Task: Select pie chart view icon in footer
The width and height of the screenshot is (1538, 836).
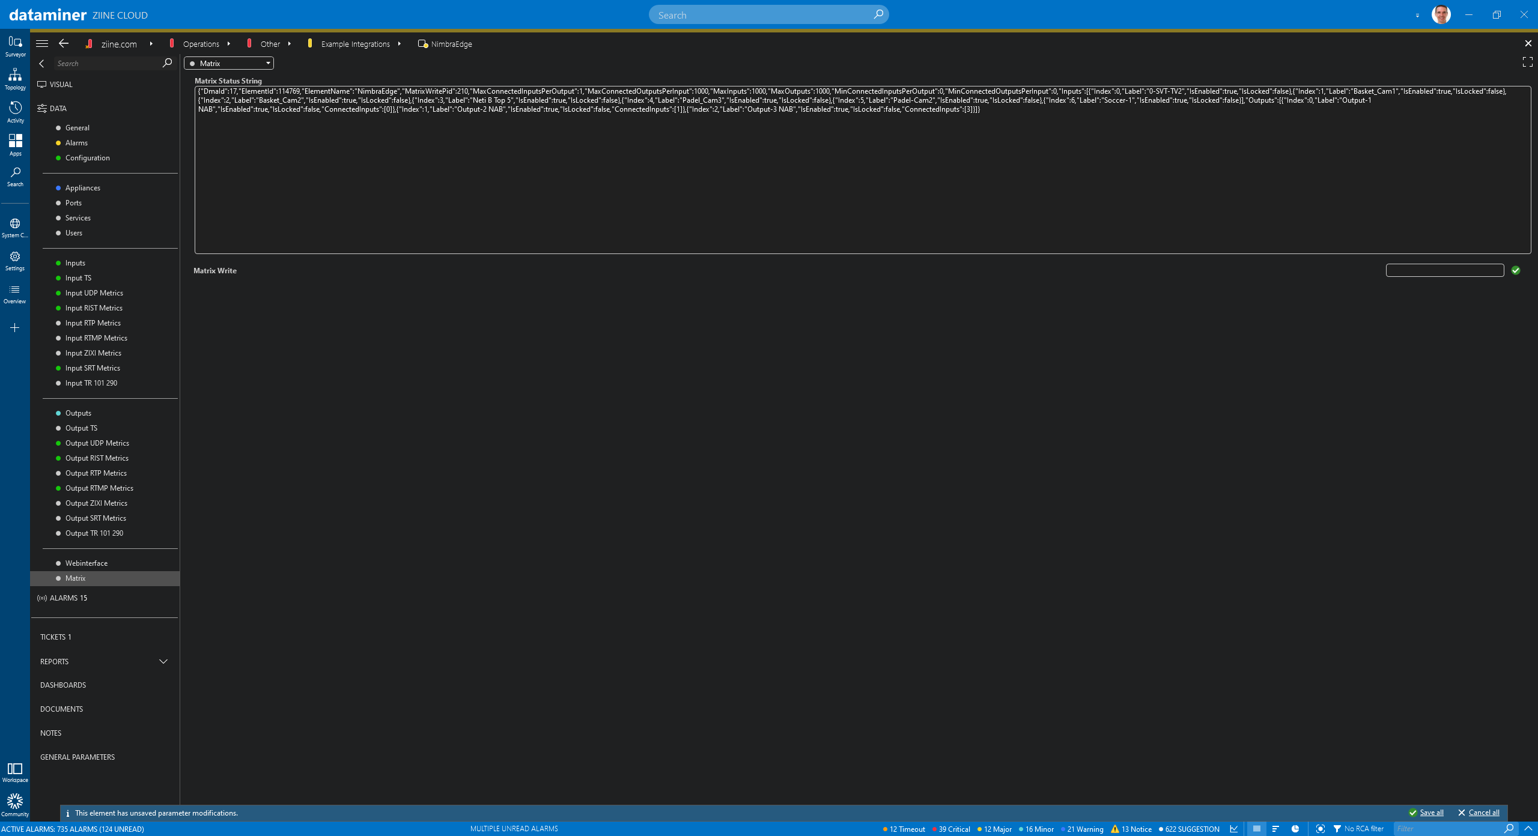Action: (1295, 829)
